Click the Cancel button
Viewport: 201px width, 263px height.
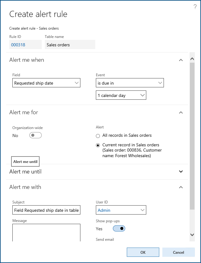pos(178,252)
